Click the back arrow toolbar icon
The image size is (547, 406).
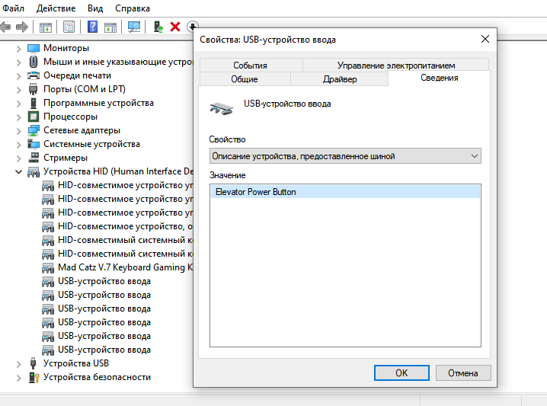coord(5,27)
